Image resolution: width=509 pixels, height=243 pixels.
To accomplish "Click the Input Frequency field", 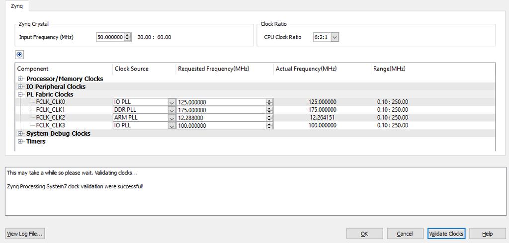I will [x=110, y=37].
